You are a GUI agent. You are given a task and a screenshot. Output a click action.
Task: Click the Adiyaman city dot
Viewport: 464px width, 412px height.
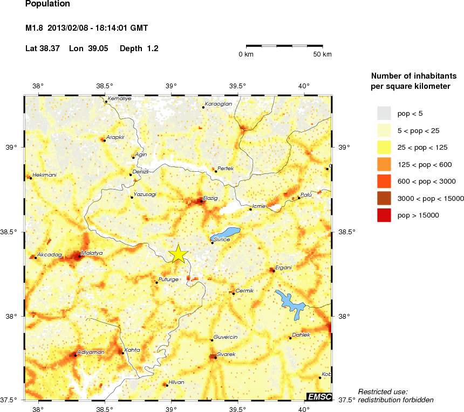tap(75, 355)
